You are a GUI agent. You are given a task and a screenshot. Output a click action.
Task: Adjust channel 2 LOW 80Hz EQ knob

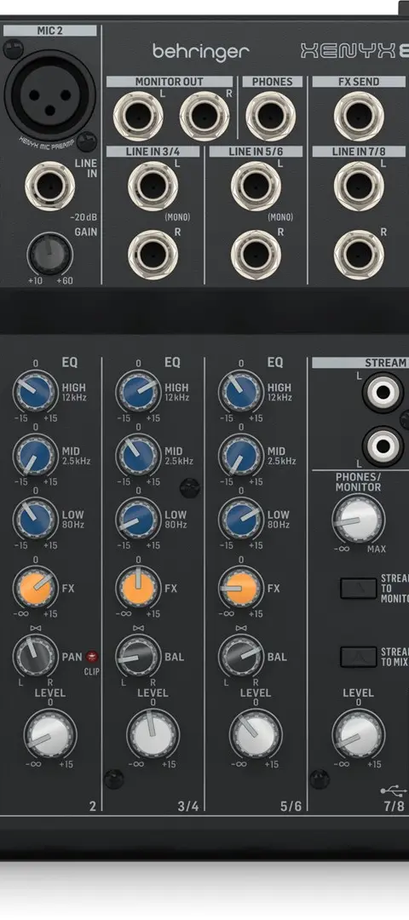tap(36, 519)
